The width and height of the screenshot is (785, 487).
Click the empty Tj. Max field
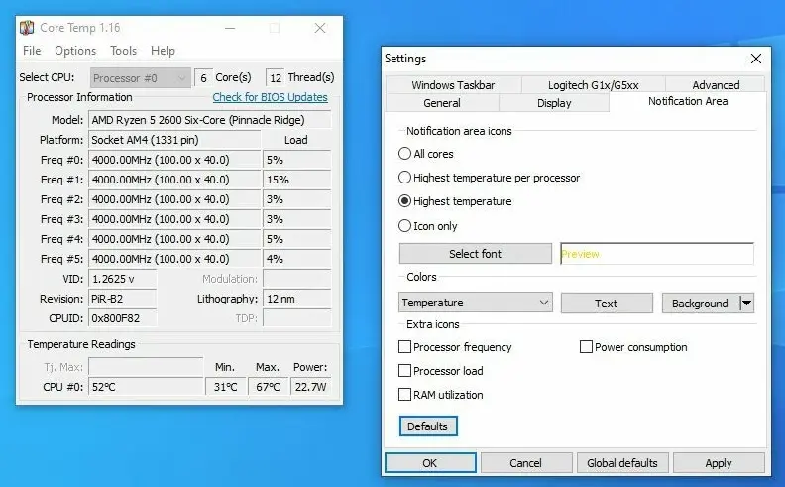(146, 367)
